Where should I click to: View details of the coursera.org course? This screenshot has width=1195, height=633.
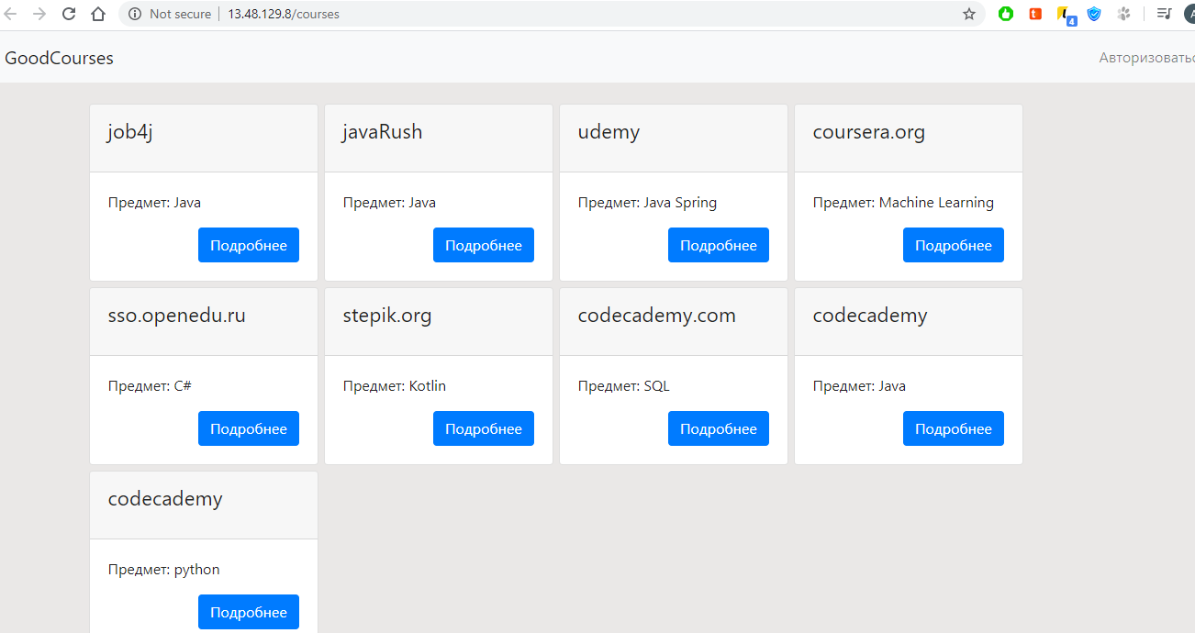pyautogui.click(x=954, y=245)
